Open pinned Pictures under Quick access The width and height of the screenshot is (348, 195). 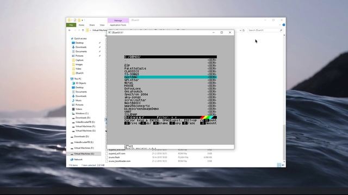(x=79, y=56)
